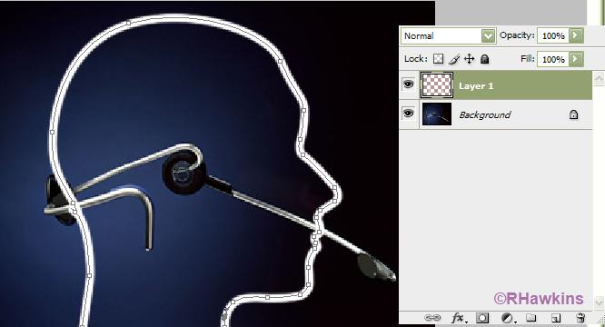Click the link layers icon
This screenshot has height=327, width=605.
[x=432, y=318]
